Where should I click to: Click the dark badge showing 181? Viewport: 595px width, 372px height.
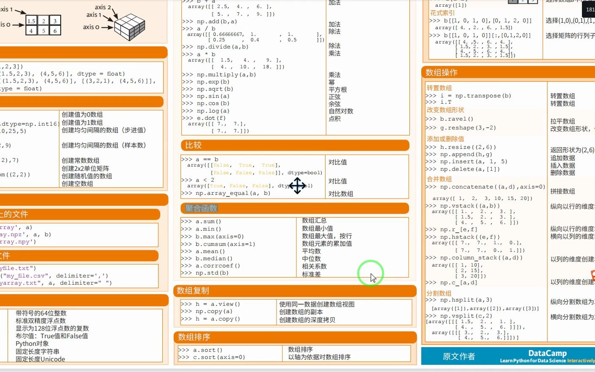pyautogui.click(x=589, y=9)
